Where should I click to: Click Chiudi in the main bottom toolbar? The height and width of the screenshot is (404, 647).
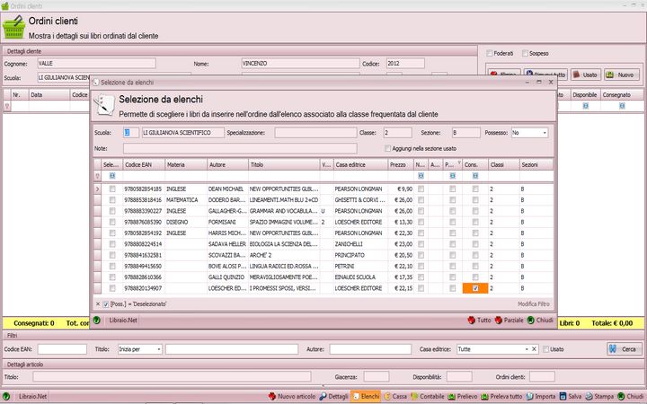point(630,396)
